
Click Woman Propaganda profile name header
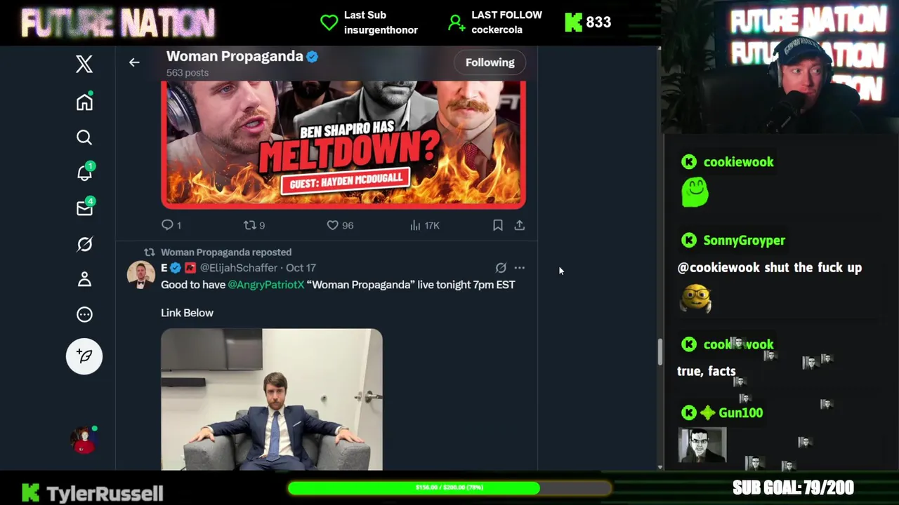[x=235, y=56]
